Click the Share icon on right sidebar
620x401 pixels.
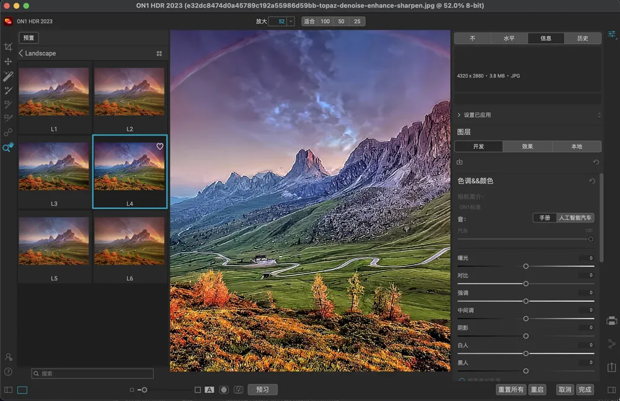pos(612,343)
